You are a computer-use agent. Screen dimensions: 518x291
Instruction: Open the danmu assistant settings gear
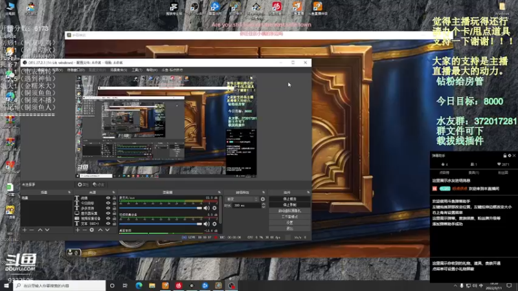click(x=510, y=155)
